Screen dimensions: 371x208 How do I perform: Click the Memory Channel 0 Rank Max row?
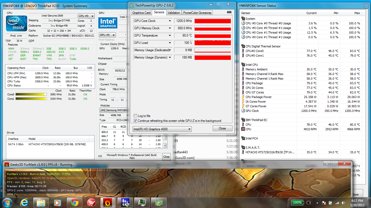coord(301,74)
